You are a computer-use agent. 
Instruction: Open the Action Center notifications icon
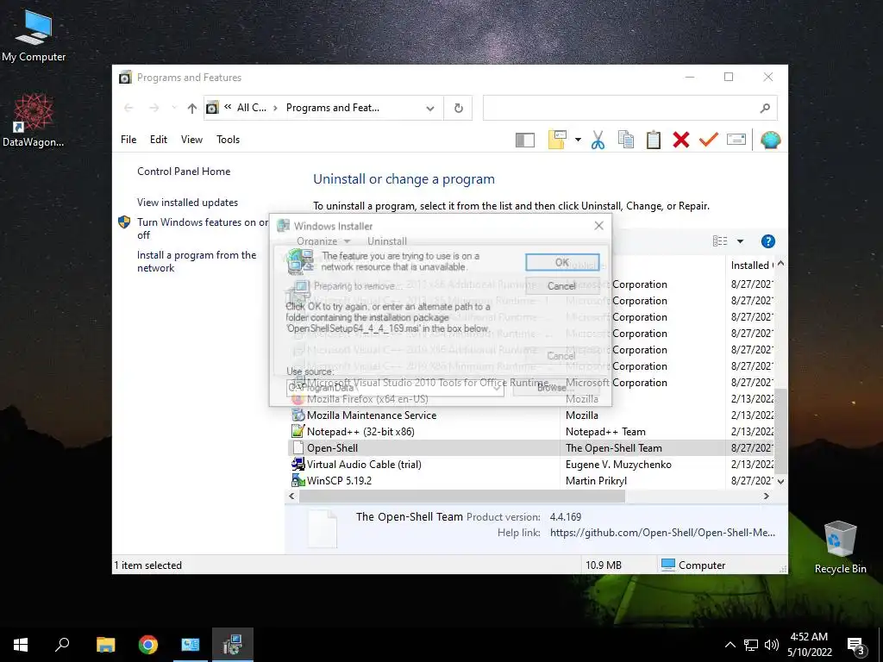856,646
